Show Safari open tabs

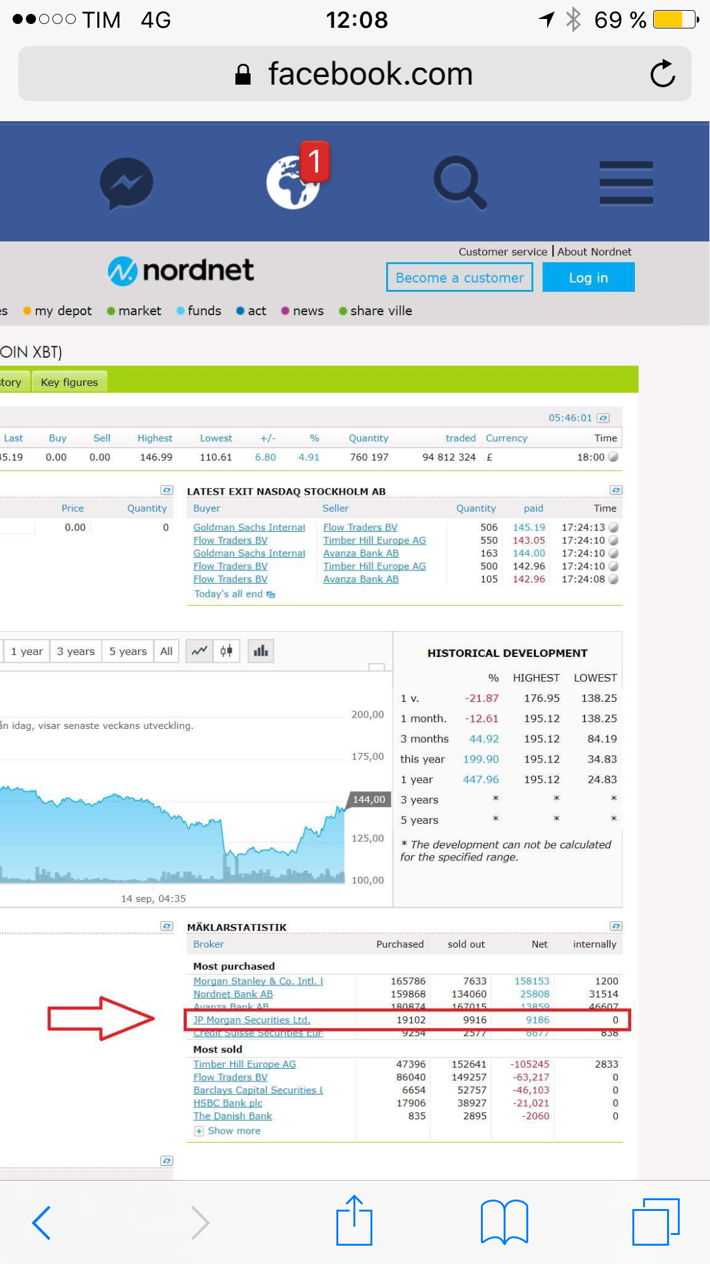click(x=656, y=1222)
